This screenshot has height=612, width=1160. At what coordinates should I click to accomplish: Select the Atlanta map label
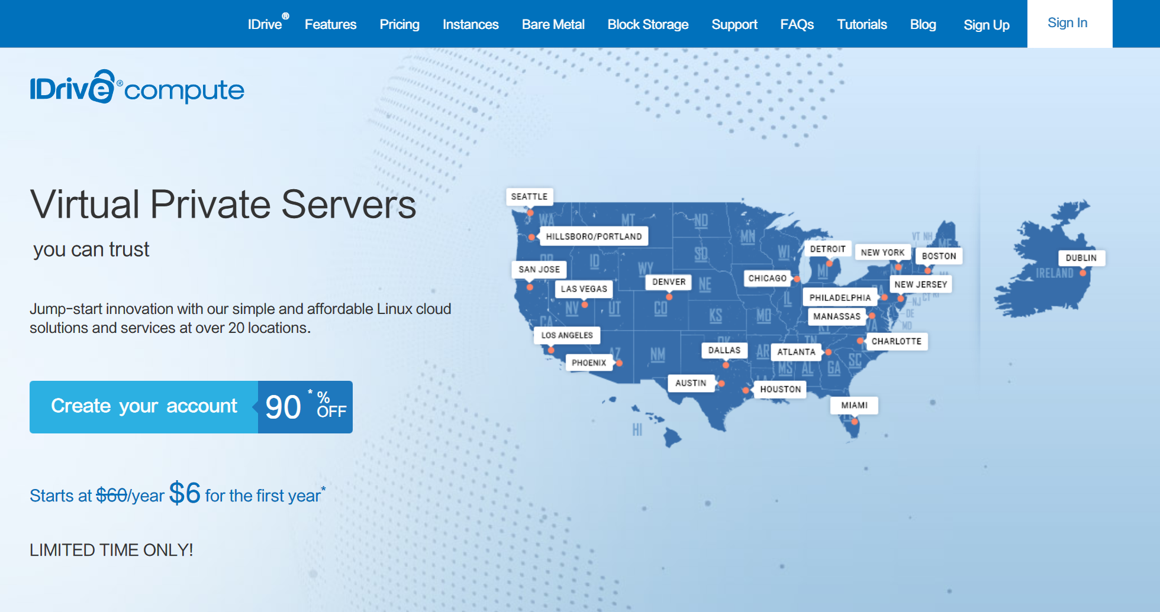[x=796, y=352]
